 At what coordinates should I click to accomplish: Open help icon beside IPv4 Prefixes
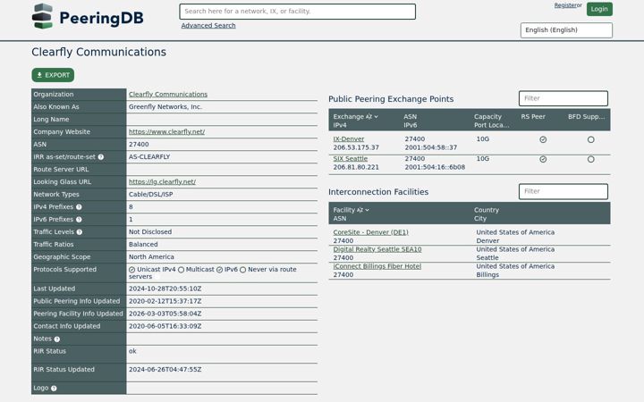click(79, 207)
